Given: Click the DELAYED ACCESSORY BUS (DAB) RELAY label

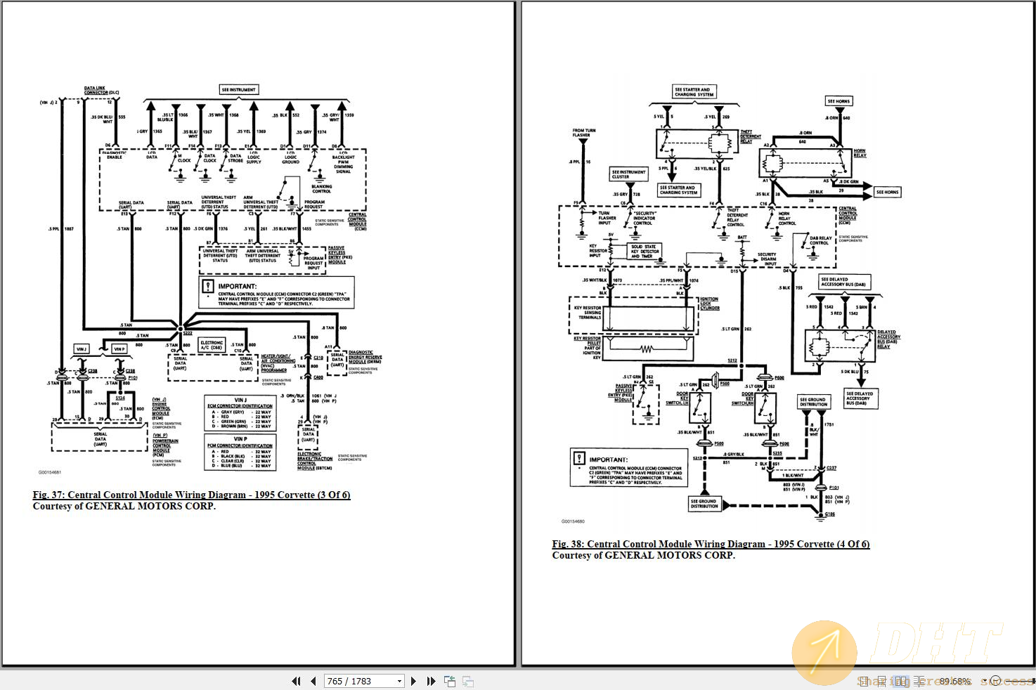Looking at the screenshot, I should (888, 339).
